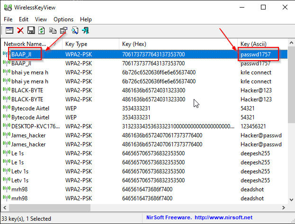
Task: Open the Help menu
Action: (x=86, y=19)
